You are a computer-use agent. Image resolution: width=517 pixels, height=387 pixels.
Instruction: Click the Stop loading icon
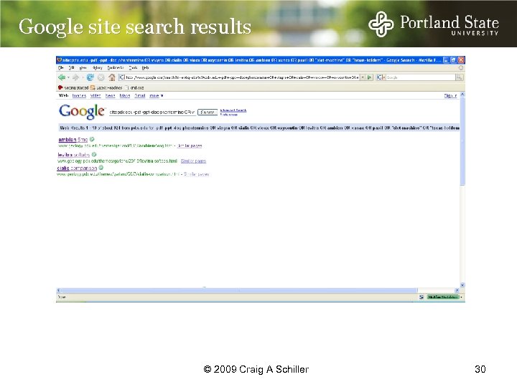[x=101, y=77]
